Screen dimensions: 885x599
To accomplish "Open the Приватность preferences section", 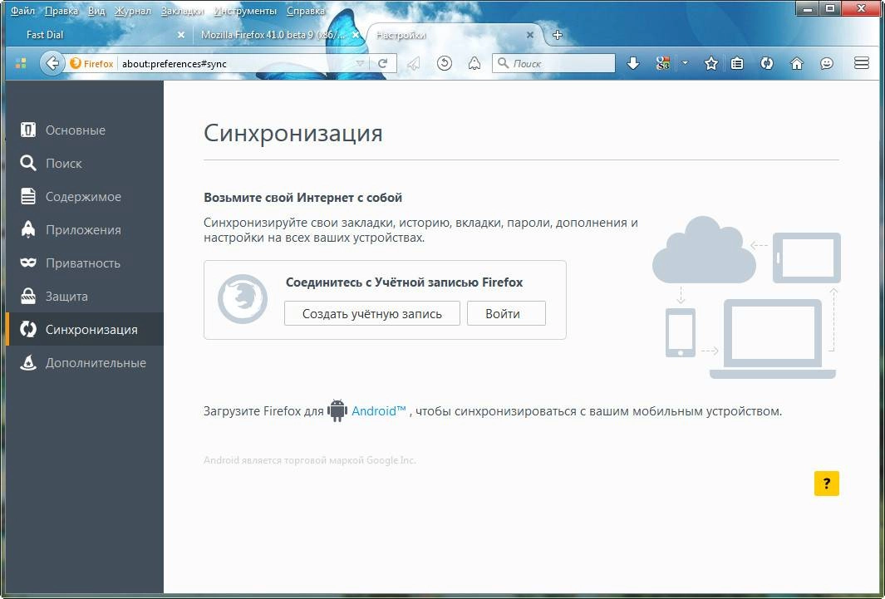I will tap(85, 263).
